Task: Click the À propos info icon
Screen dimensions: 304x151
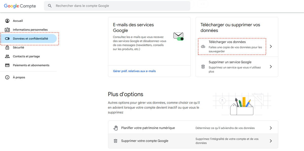Action: [7, 78]
